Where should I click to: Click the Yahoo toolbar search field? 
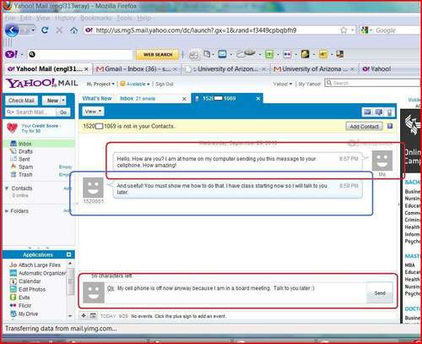(79, 54)
